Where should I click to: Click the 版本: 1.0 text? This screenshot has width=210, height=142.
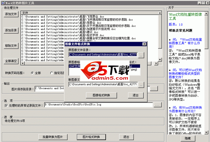point(176,24)
